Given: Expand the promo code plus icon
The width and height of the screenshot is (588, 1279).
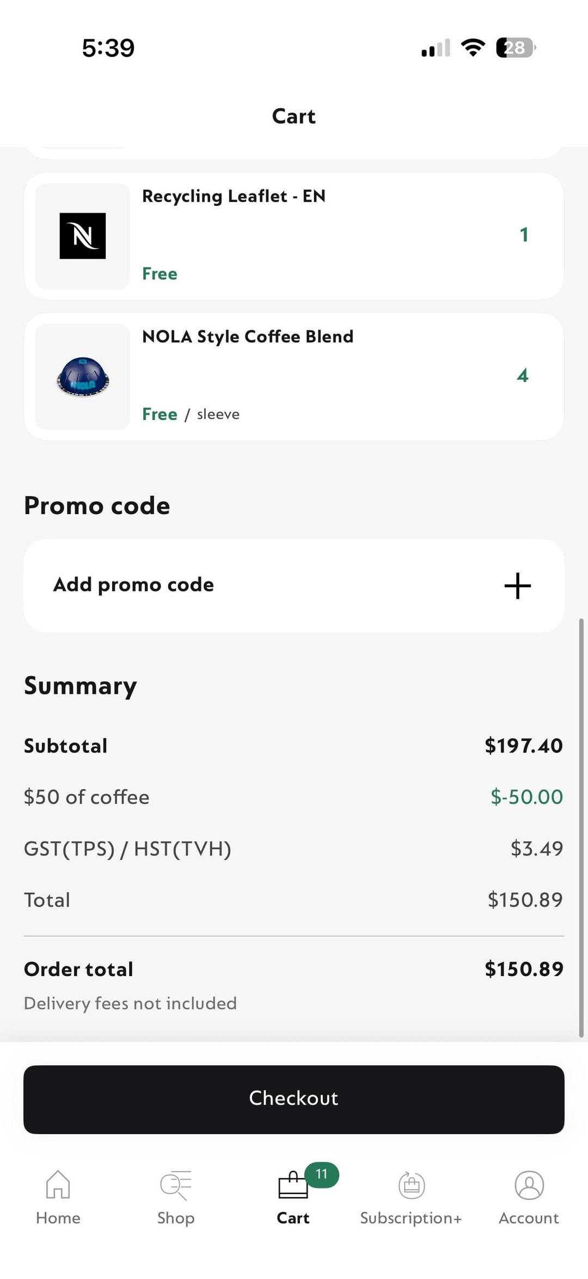Looking at the screenshot, I should tap(517, 586).
